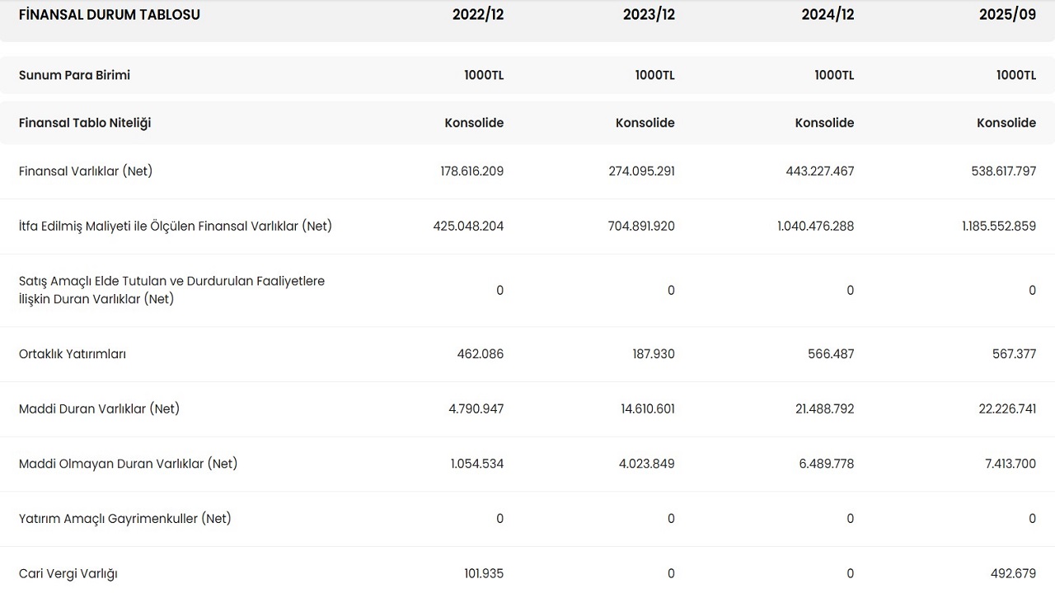Select the Cari Vergi Varlığı row label
Viewport: 1055px width, 593px height.
[x=68, y=573]
